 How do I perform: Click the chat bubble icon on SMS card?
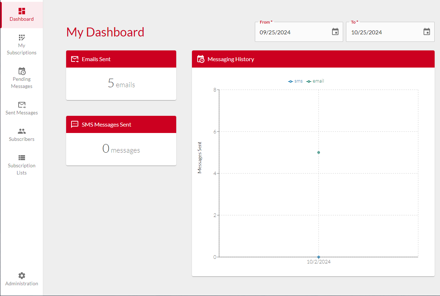[75, 124]
